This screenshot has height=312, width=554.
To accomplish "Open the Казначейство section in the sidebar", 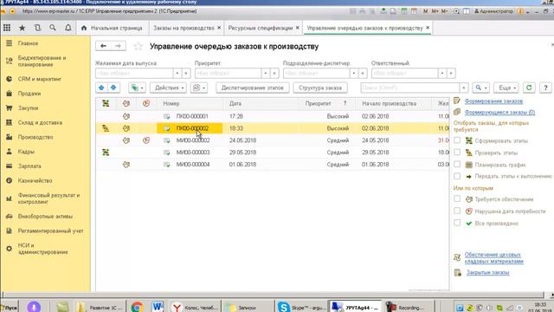I will point(35,180).
